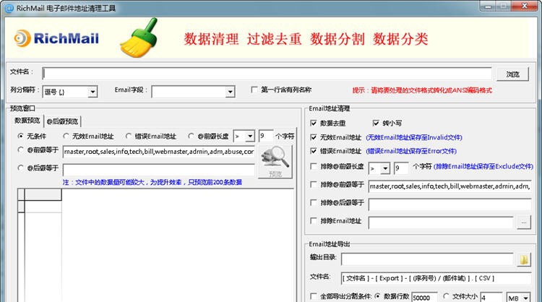Open the 列分隔符 delimiter dropdown

[93, 92]
